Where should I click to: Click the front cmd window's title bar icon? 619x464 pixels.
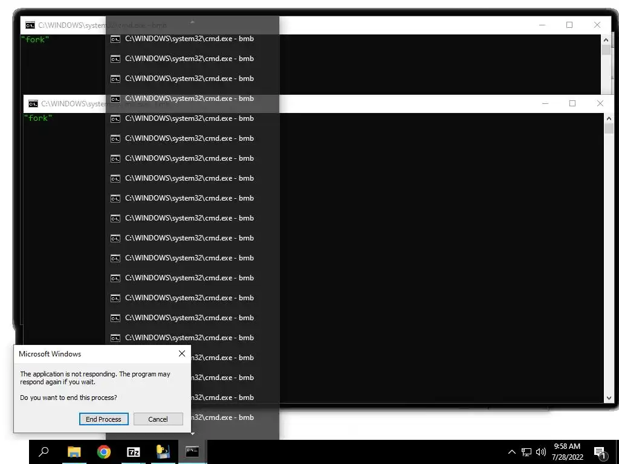coord(33,104)
